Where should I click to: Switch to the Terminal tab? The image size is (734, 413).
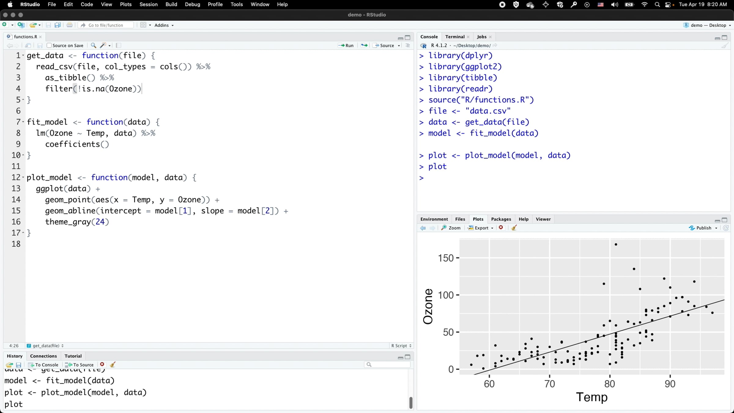(x=455, y=37)
